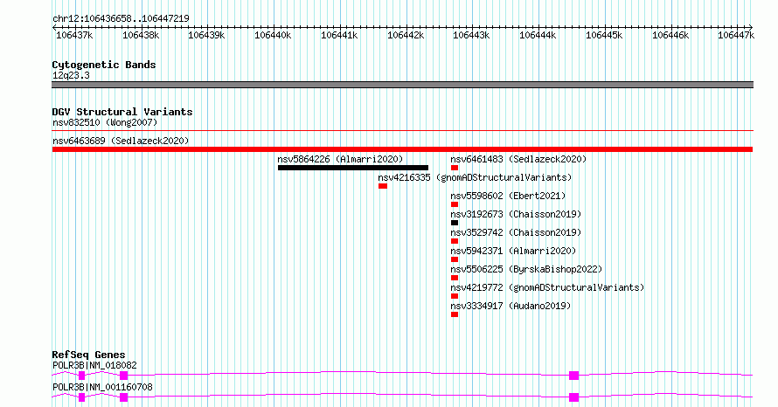Viewport: 778px width, 407px height.
Task: Click second exon box of POLR3B|NM_018082
Action: (x=123, y=376)
